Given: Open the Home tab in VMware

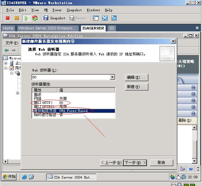Looking at the screenshot, I should tap(8, 28).
